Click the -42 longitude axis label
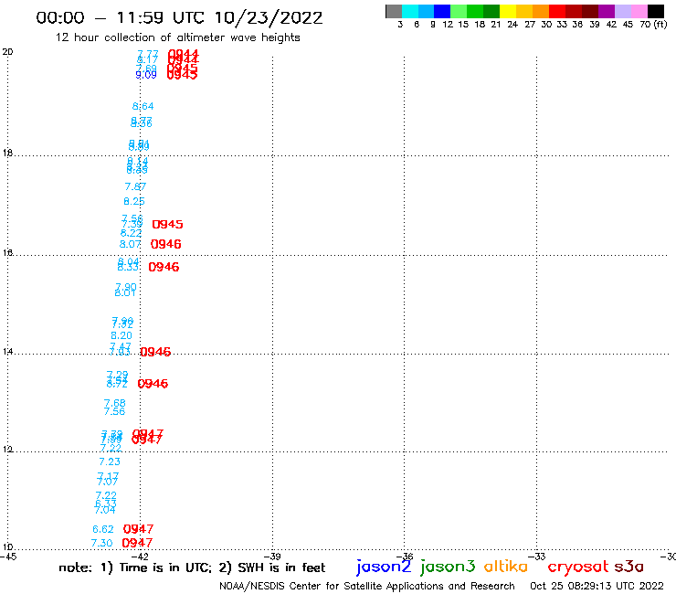The image size is (676, 594). click(140, 557)
